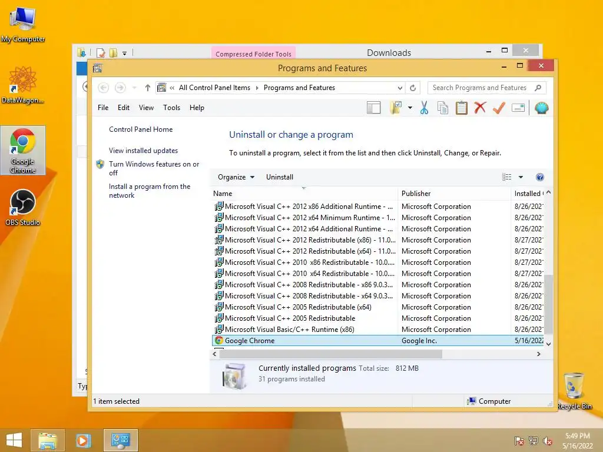Open the folder options dropdown arrow
This screenshot has height=452, width=603.
(x=410, y=108)
